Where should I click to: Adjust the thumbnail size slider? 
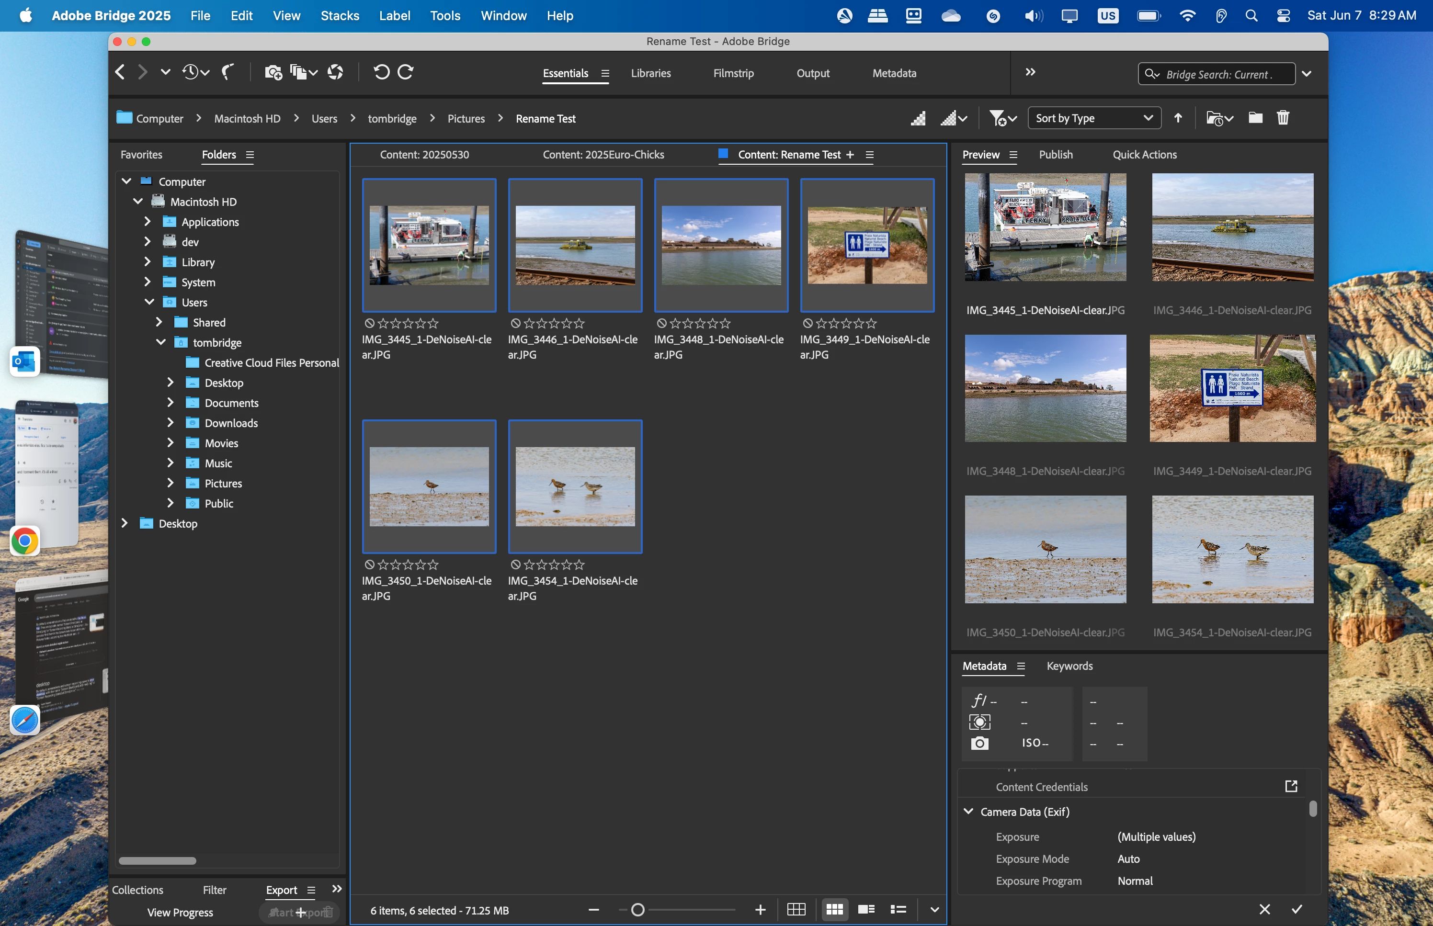[x=638, y=910]
